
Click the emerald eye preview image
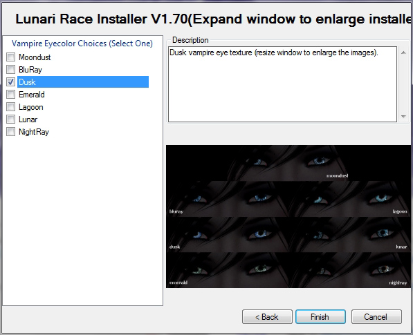[228, 270]
